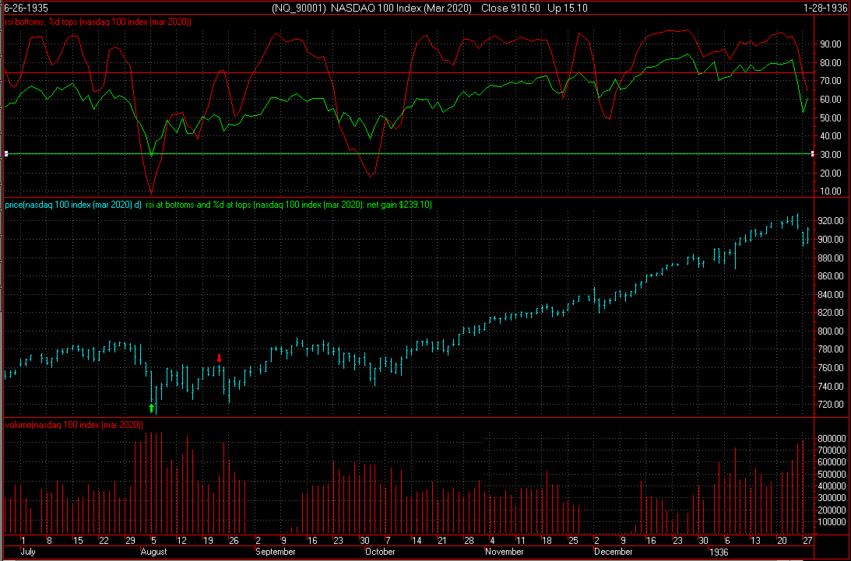This screenshot has height=561, width=851.
Task: Click the 800000 volume axis value
Action: (832, 439)
